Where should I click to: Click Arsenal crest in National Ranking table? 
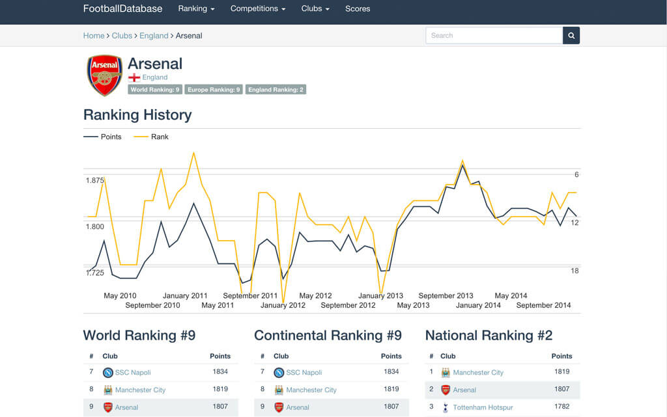click(446, 390)
